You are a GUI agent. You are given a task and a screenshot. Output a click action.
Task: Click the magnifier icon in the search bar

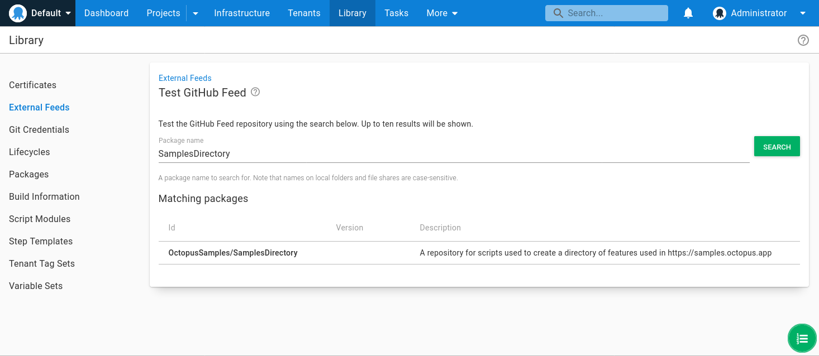point(558,13)
